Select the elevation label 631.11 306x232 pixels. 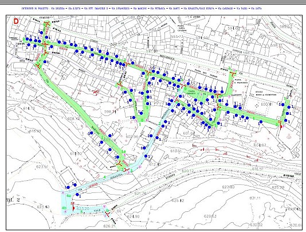coord(255,198)
